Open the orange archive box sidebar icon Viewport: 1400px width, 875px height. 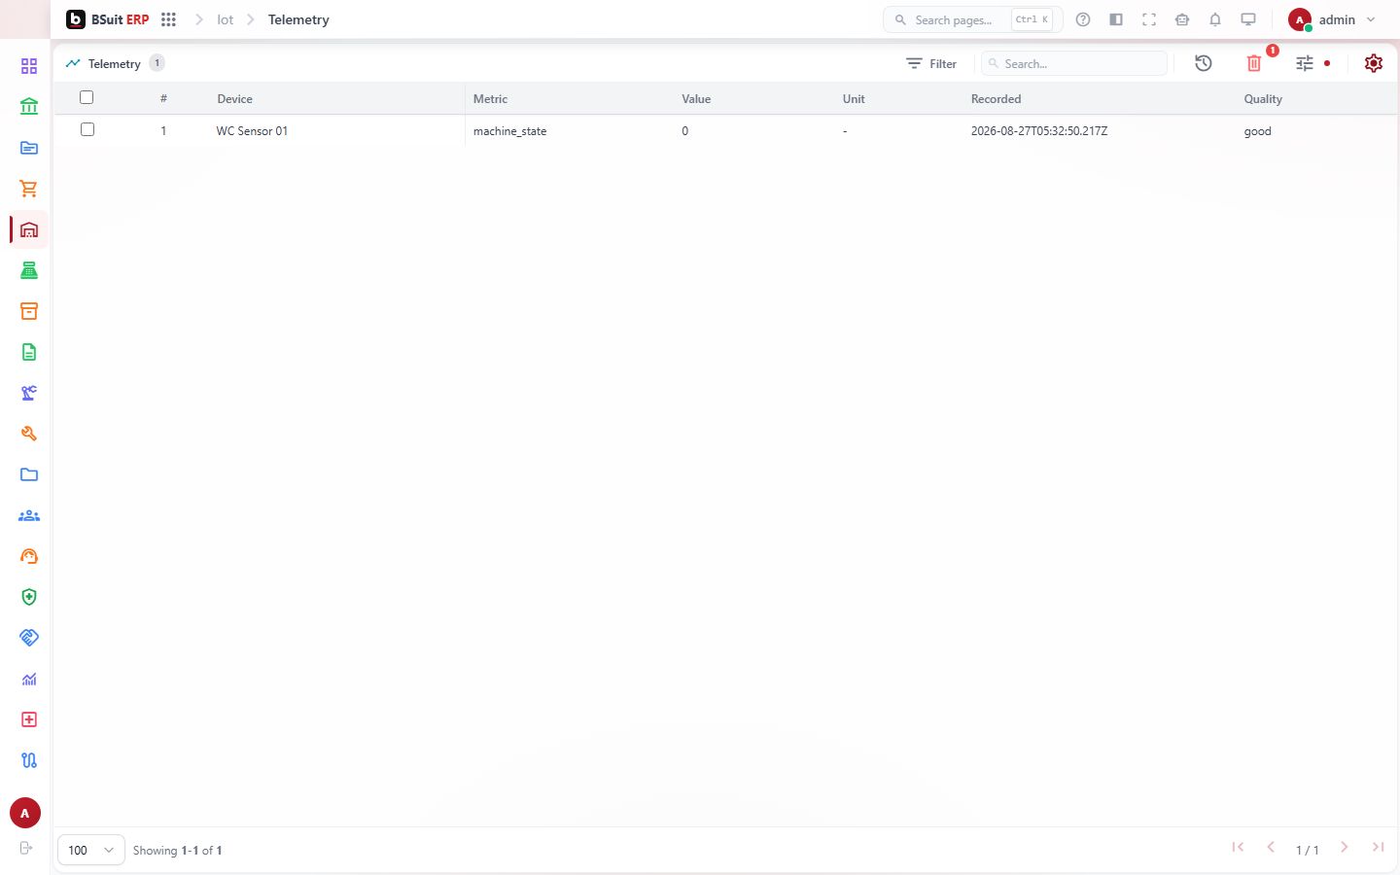[29, 311]
